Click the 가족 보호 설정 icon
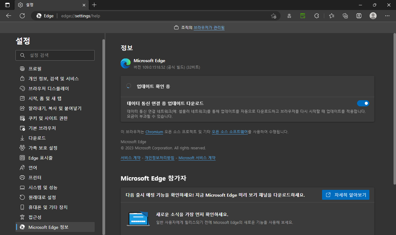This screenshot has width=396, height=235. 22,148
